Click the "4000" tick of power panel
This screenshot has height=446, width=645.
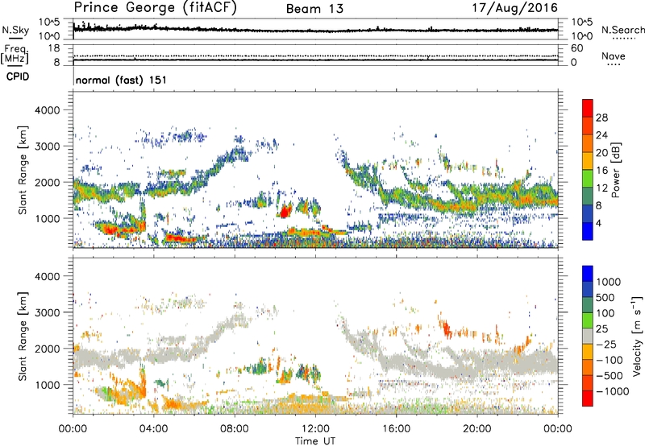[x=47, y=110]
